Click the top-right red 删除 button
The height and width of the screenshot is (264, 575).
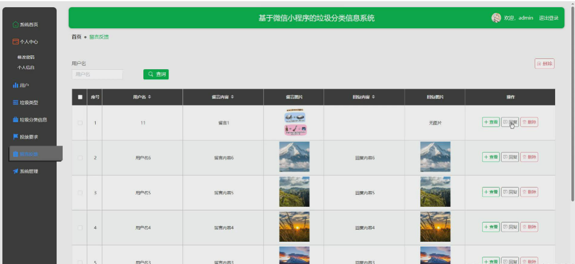[544, 64]
